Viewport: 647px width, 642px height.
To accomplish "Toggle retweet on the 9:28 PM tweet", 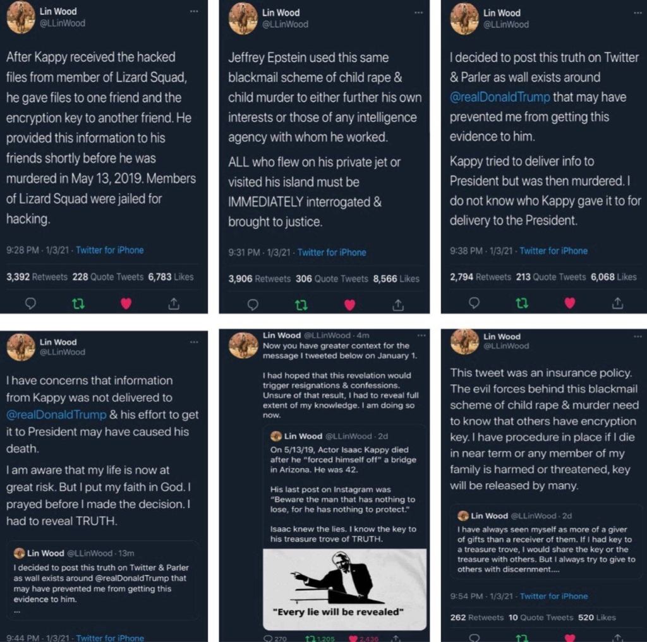I will 78,303.
